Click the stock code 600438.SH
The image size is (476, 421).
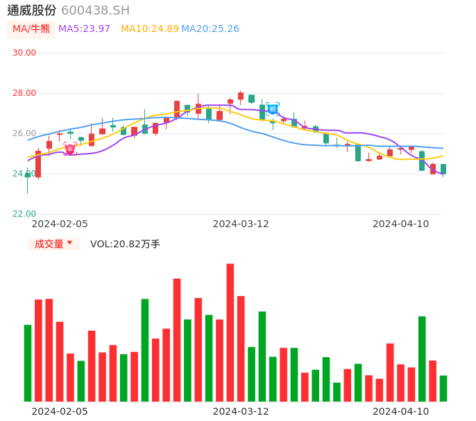pyautogui.click(x=95, y=10)
